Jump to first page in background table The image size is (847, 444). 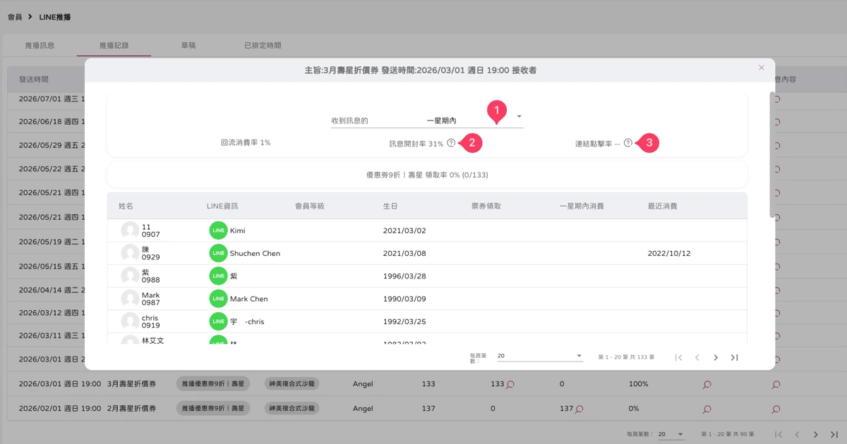tap(779, 435)
